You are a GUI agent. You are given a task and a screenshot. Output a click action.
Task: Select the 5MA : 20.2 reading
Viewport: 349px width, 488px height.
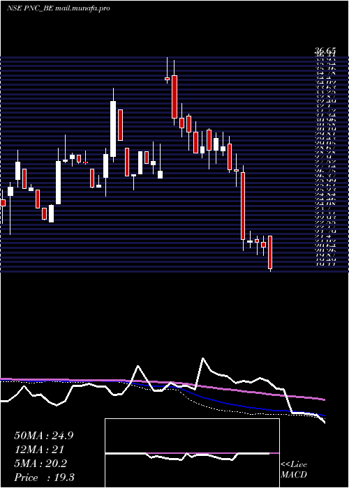point(40,464)
